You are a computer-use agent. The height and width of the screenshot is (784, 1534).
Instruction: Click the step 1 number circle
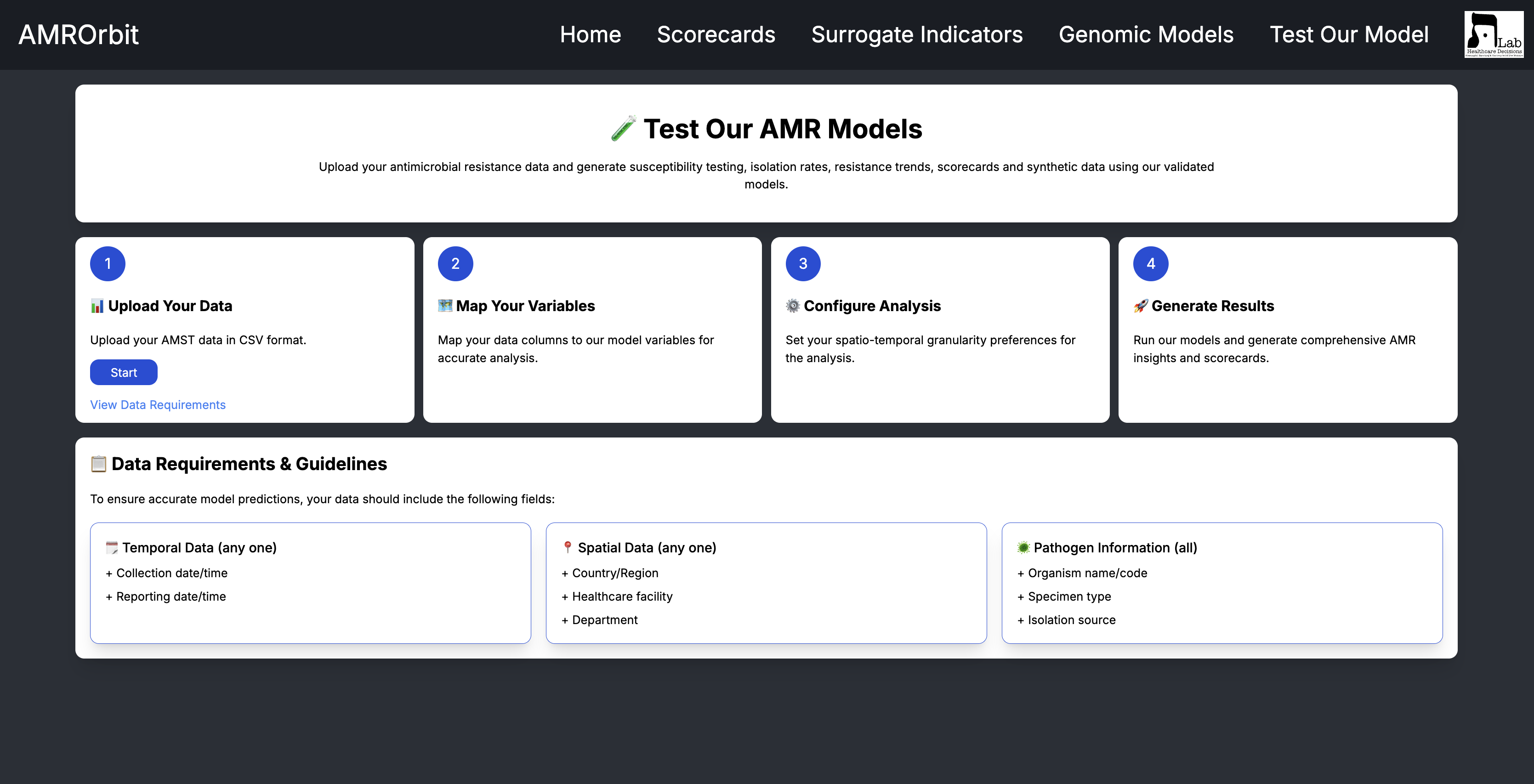[x=108, y=264]
